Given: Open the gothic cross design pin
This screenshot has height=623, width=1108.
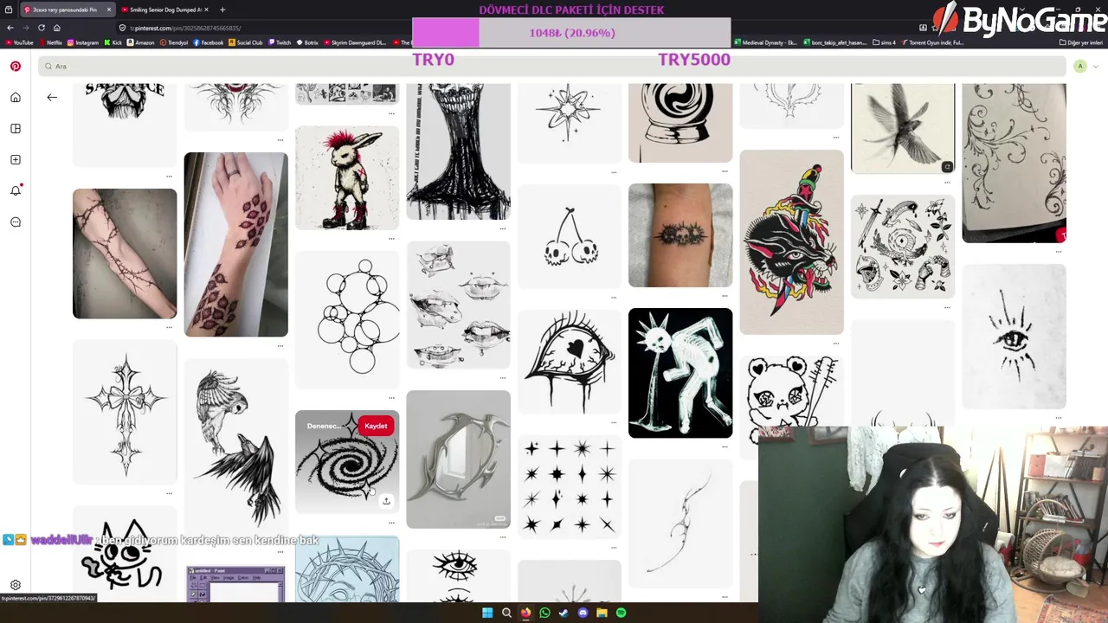Looking at the screenshot, I should [125, 412].
